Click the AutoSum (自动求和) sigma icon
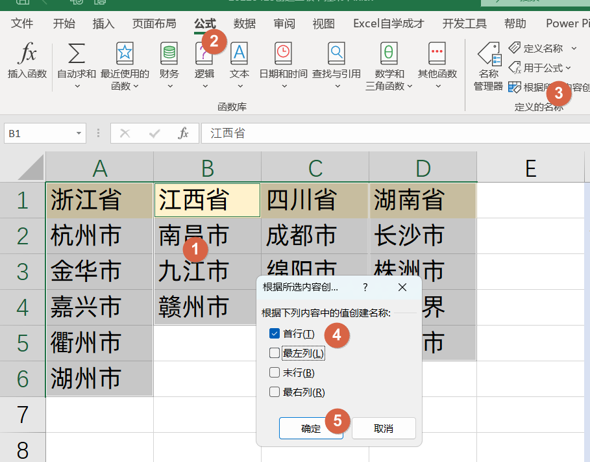The width and height of the screenshot is (590, 462). tap(77, 53)
